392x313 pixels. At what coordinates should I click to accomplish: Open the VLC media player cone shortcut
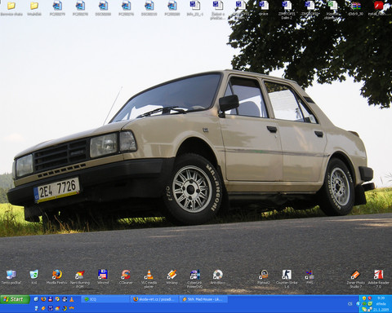(x=149, y=279)
